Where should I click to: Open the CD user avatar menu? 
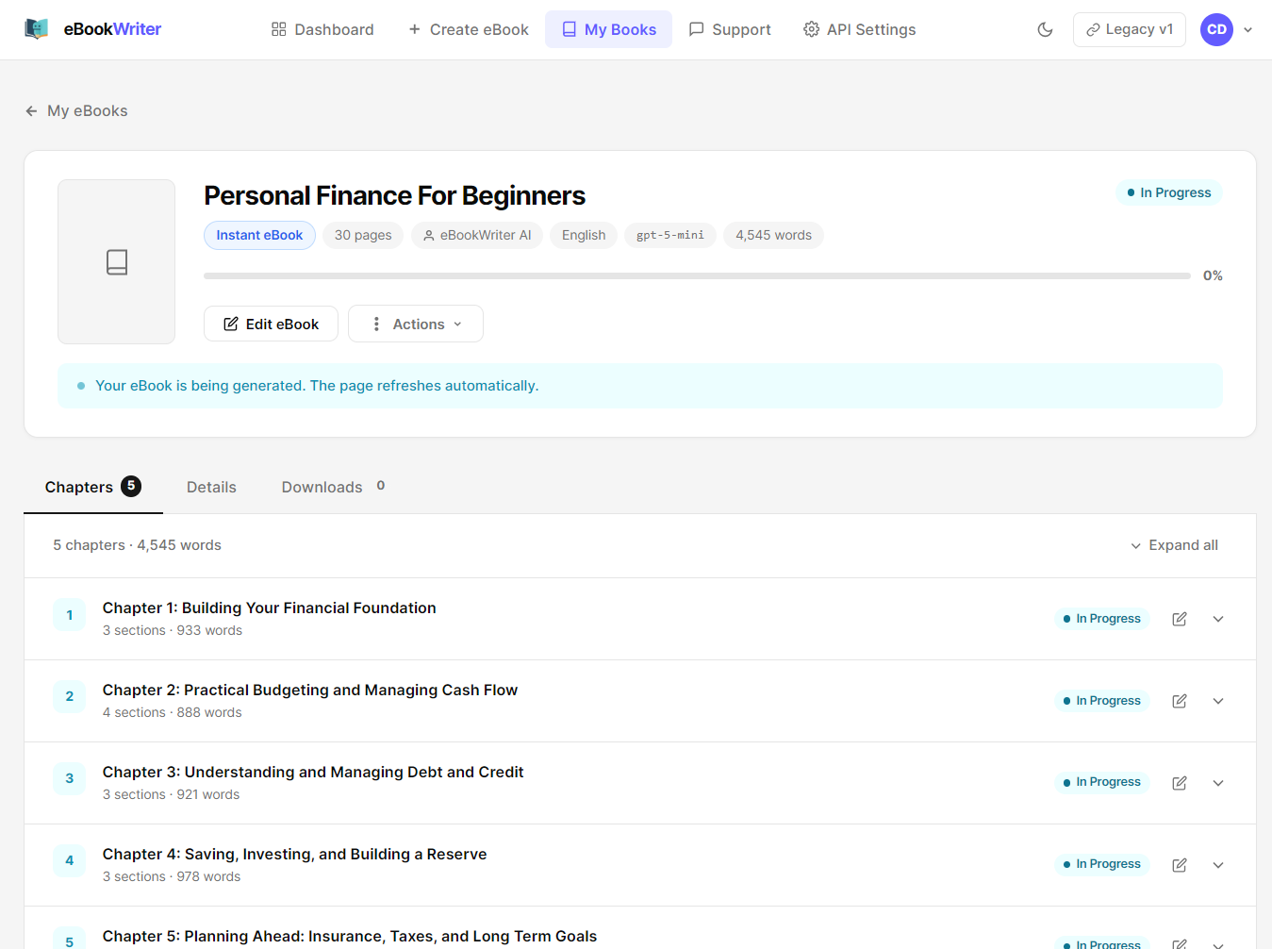click(x=1216, y=29)
